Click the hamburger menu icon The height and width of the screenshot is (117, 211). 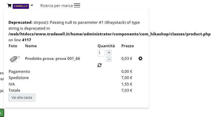tap(77, 6)
